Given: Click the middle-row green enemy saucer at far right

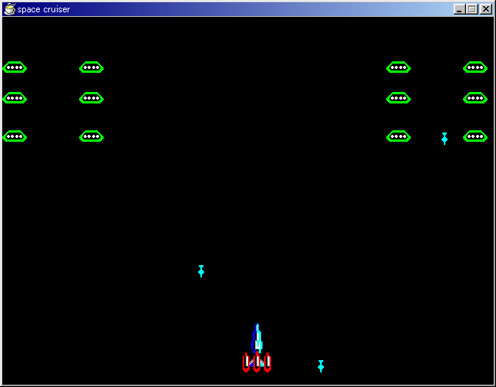Looking at the screenshot, I should (x=475, y=98).
